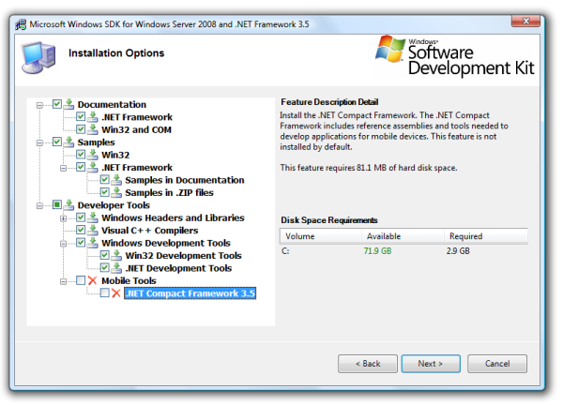Click install icon next to Windows Headers and Libraries

coord(93,217)
